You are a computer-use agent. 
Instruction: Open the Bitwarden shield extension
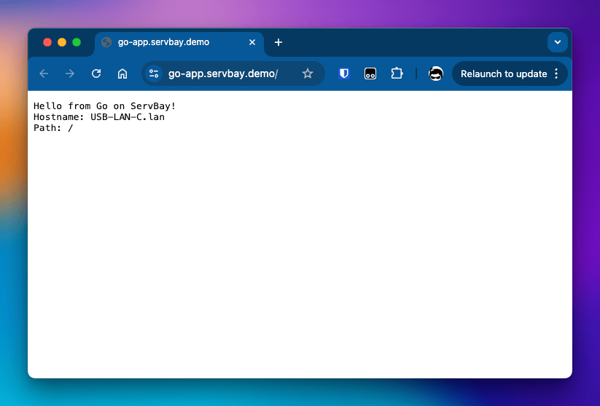[344, 73]
